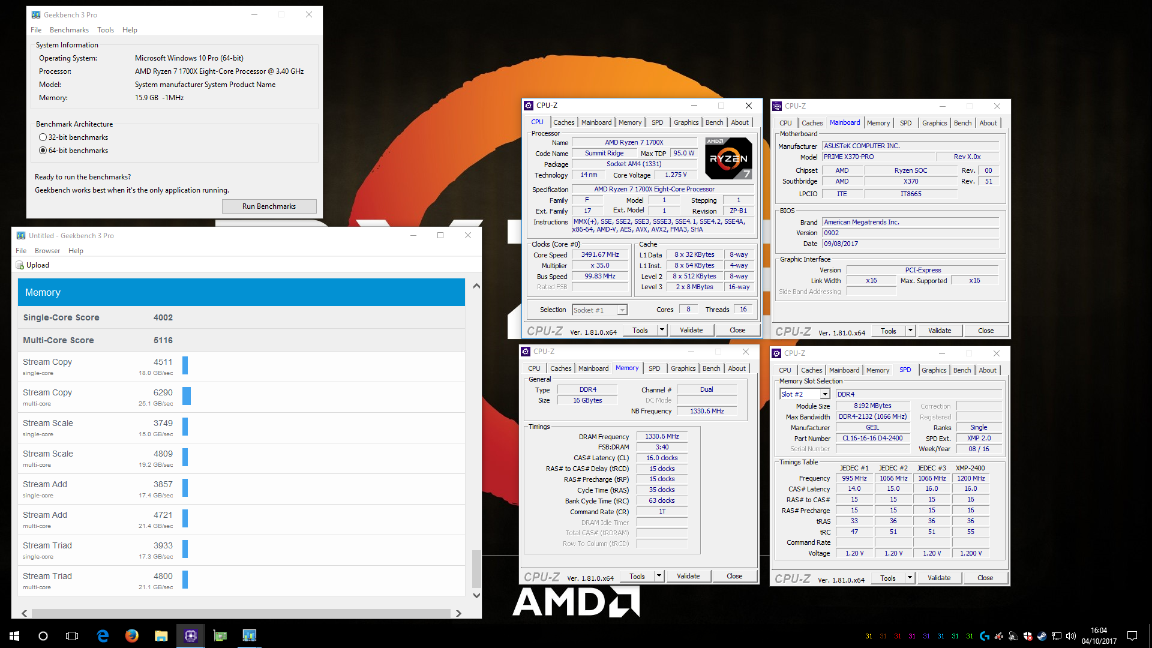Click Geekbench results vertical scrollbar thumb

click(x=476, y=569)
